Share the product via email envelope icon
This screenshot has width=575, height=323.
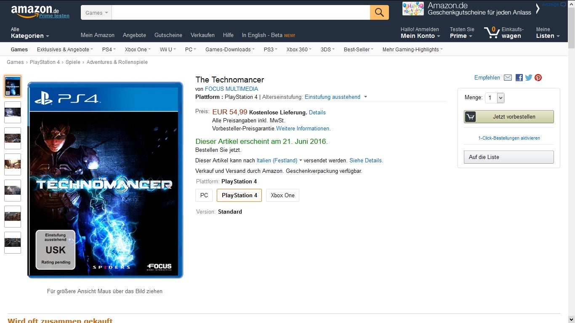click(508, 78)
